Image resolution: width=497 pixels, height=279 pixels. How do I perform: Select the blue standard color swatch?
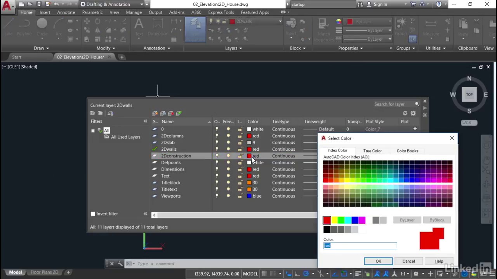click(x=355, y=220)
